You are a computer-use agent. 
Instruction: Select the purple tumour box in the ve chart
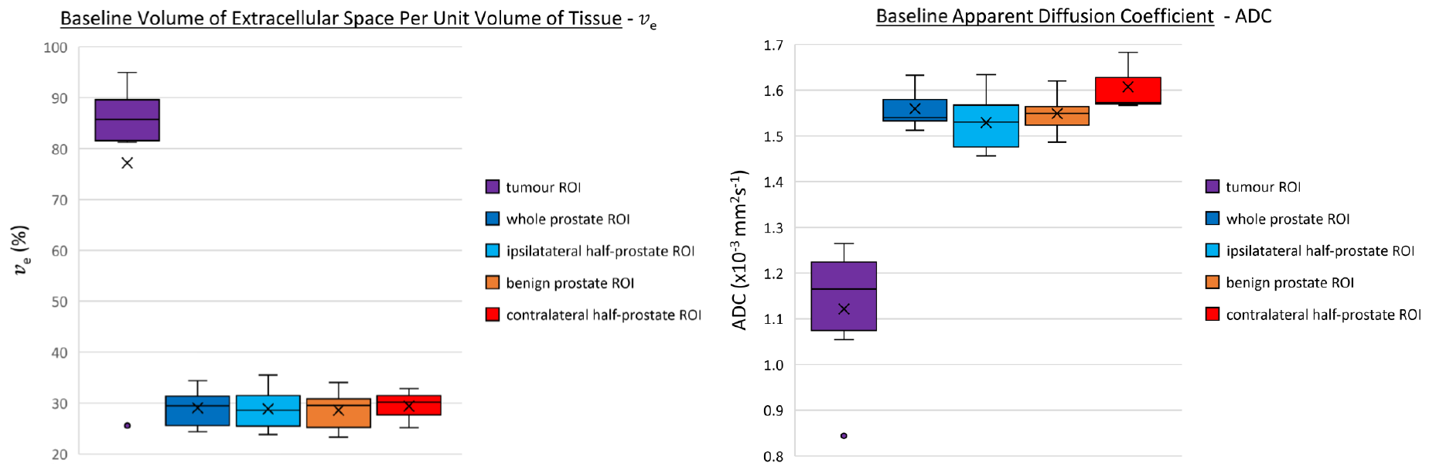(x=128, y=120)
